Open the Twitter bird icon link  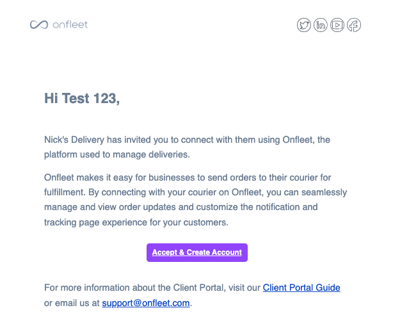pyautogui.click(x=304, y=25)
